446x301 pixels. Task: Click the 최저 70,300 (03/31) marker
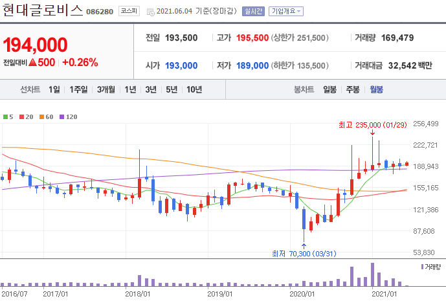pyautogui.click(x=304, y=254)
